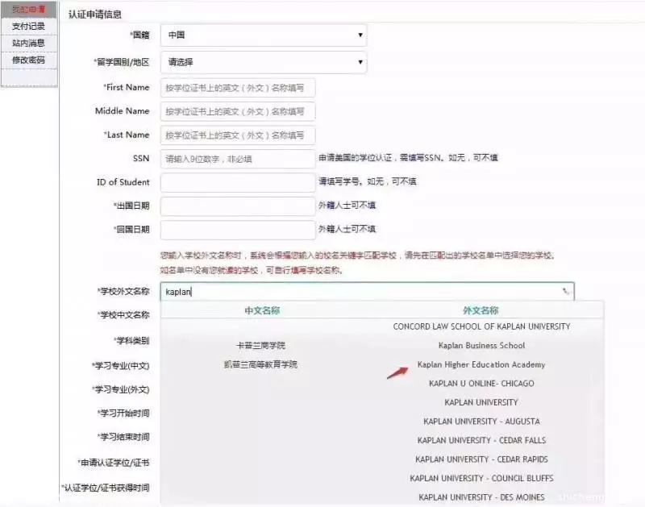Focus the ID of Student field
The image size is (645, 507).
238,183
